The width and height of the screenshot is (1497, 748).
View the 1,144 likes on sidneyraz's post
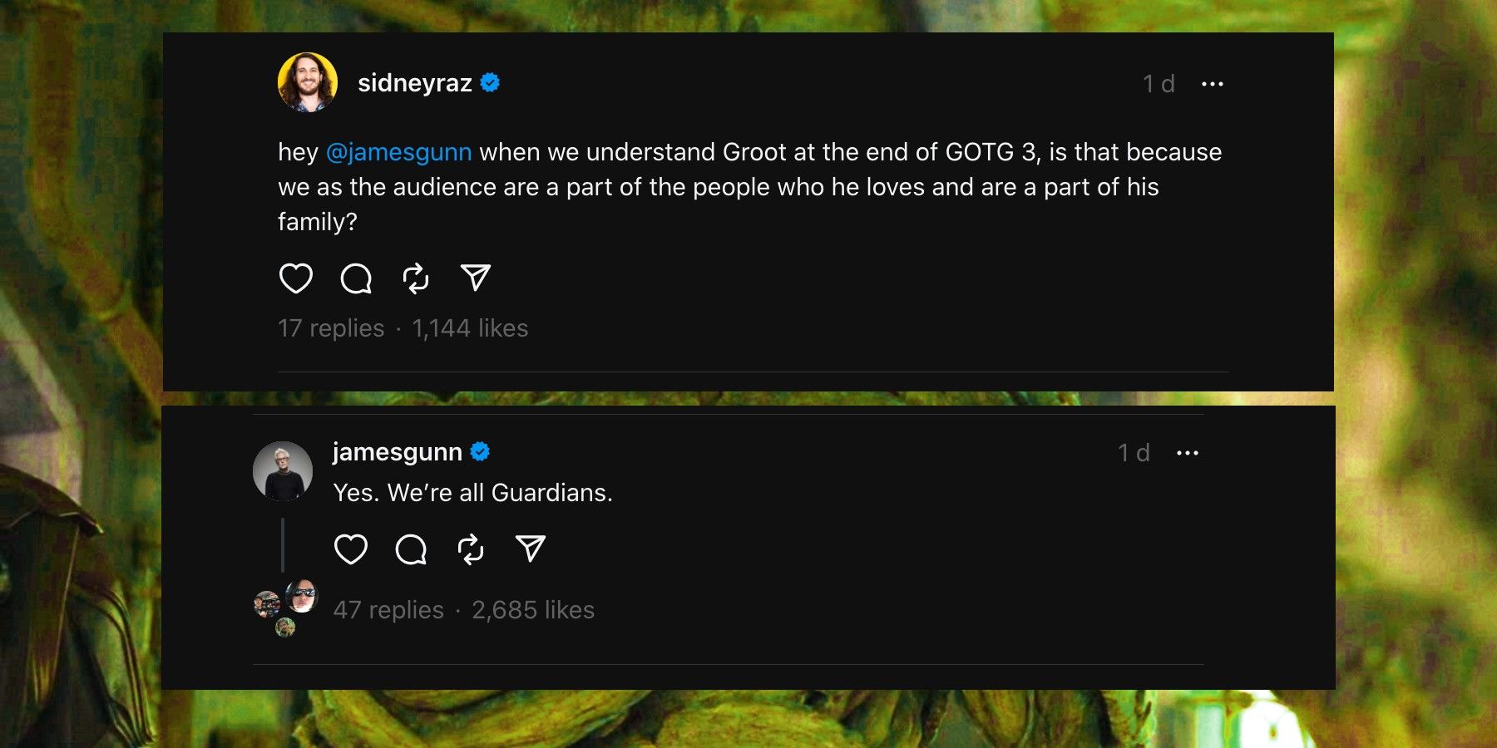coord(470,328)
